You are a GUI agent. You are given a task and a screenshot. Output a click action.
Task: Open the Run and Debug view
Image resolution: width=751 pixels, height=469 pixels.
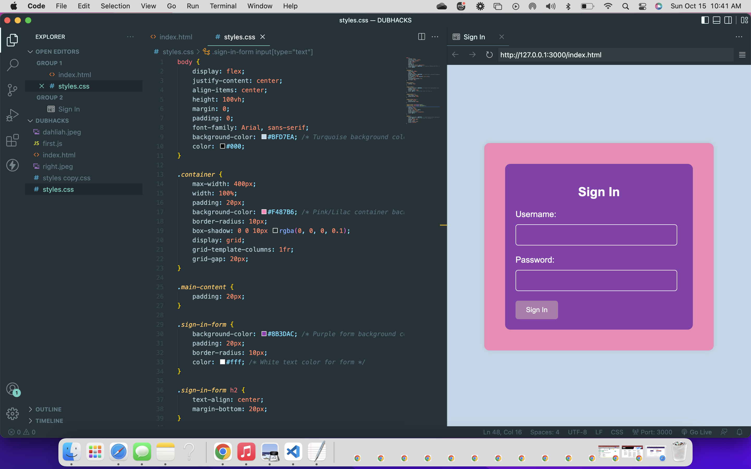point(13,115)
